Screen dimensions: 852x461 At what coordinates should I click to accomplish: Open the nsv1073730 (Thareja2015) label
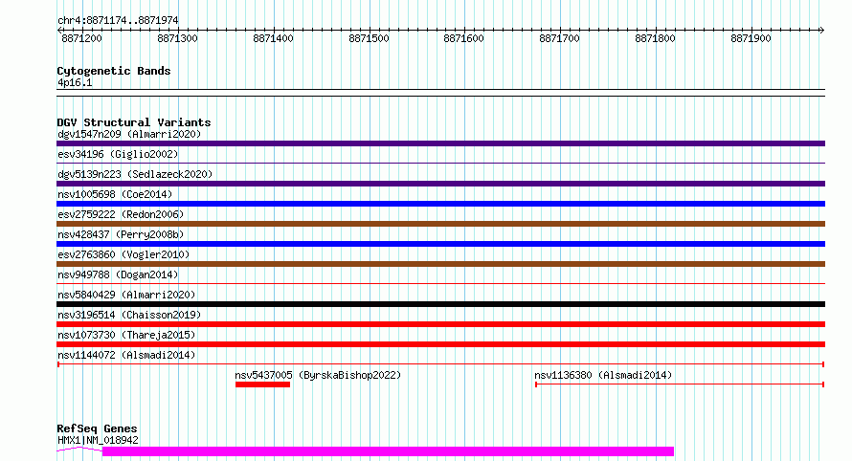[x=126, y=335]
